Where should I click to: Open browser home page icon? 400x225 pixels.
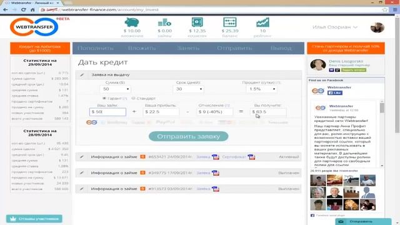[32, 10]
